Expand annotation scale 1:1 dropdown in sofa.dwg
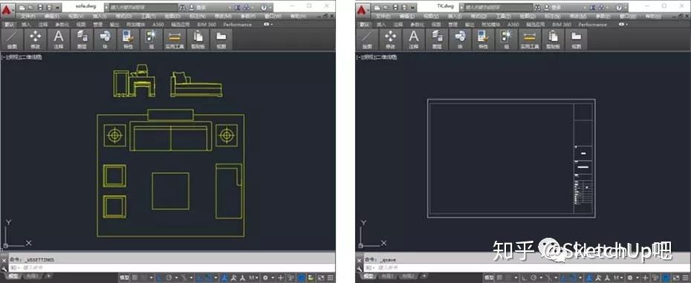 [257, 278]
